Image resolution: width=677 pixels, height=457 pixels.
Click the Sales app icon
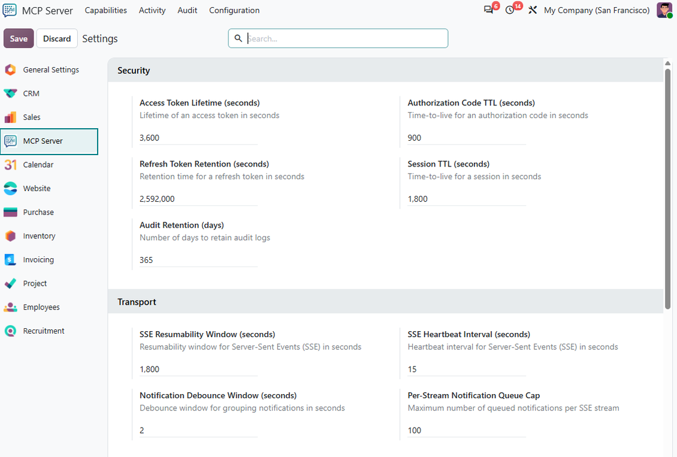[x=10, y=117]
